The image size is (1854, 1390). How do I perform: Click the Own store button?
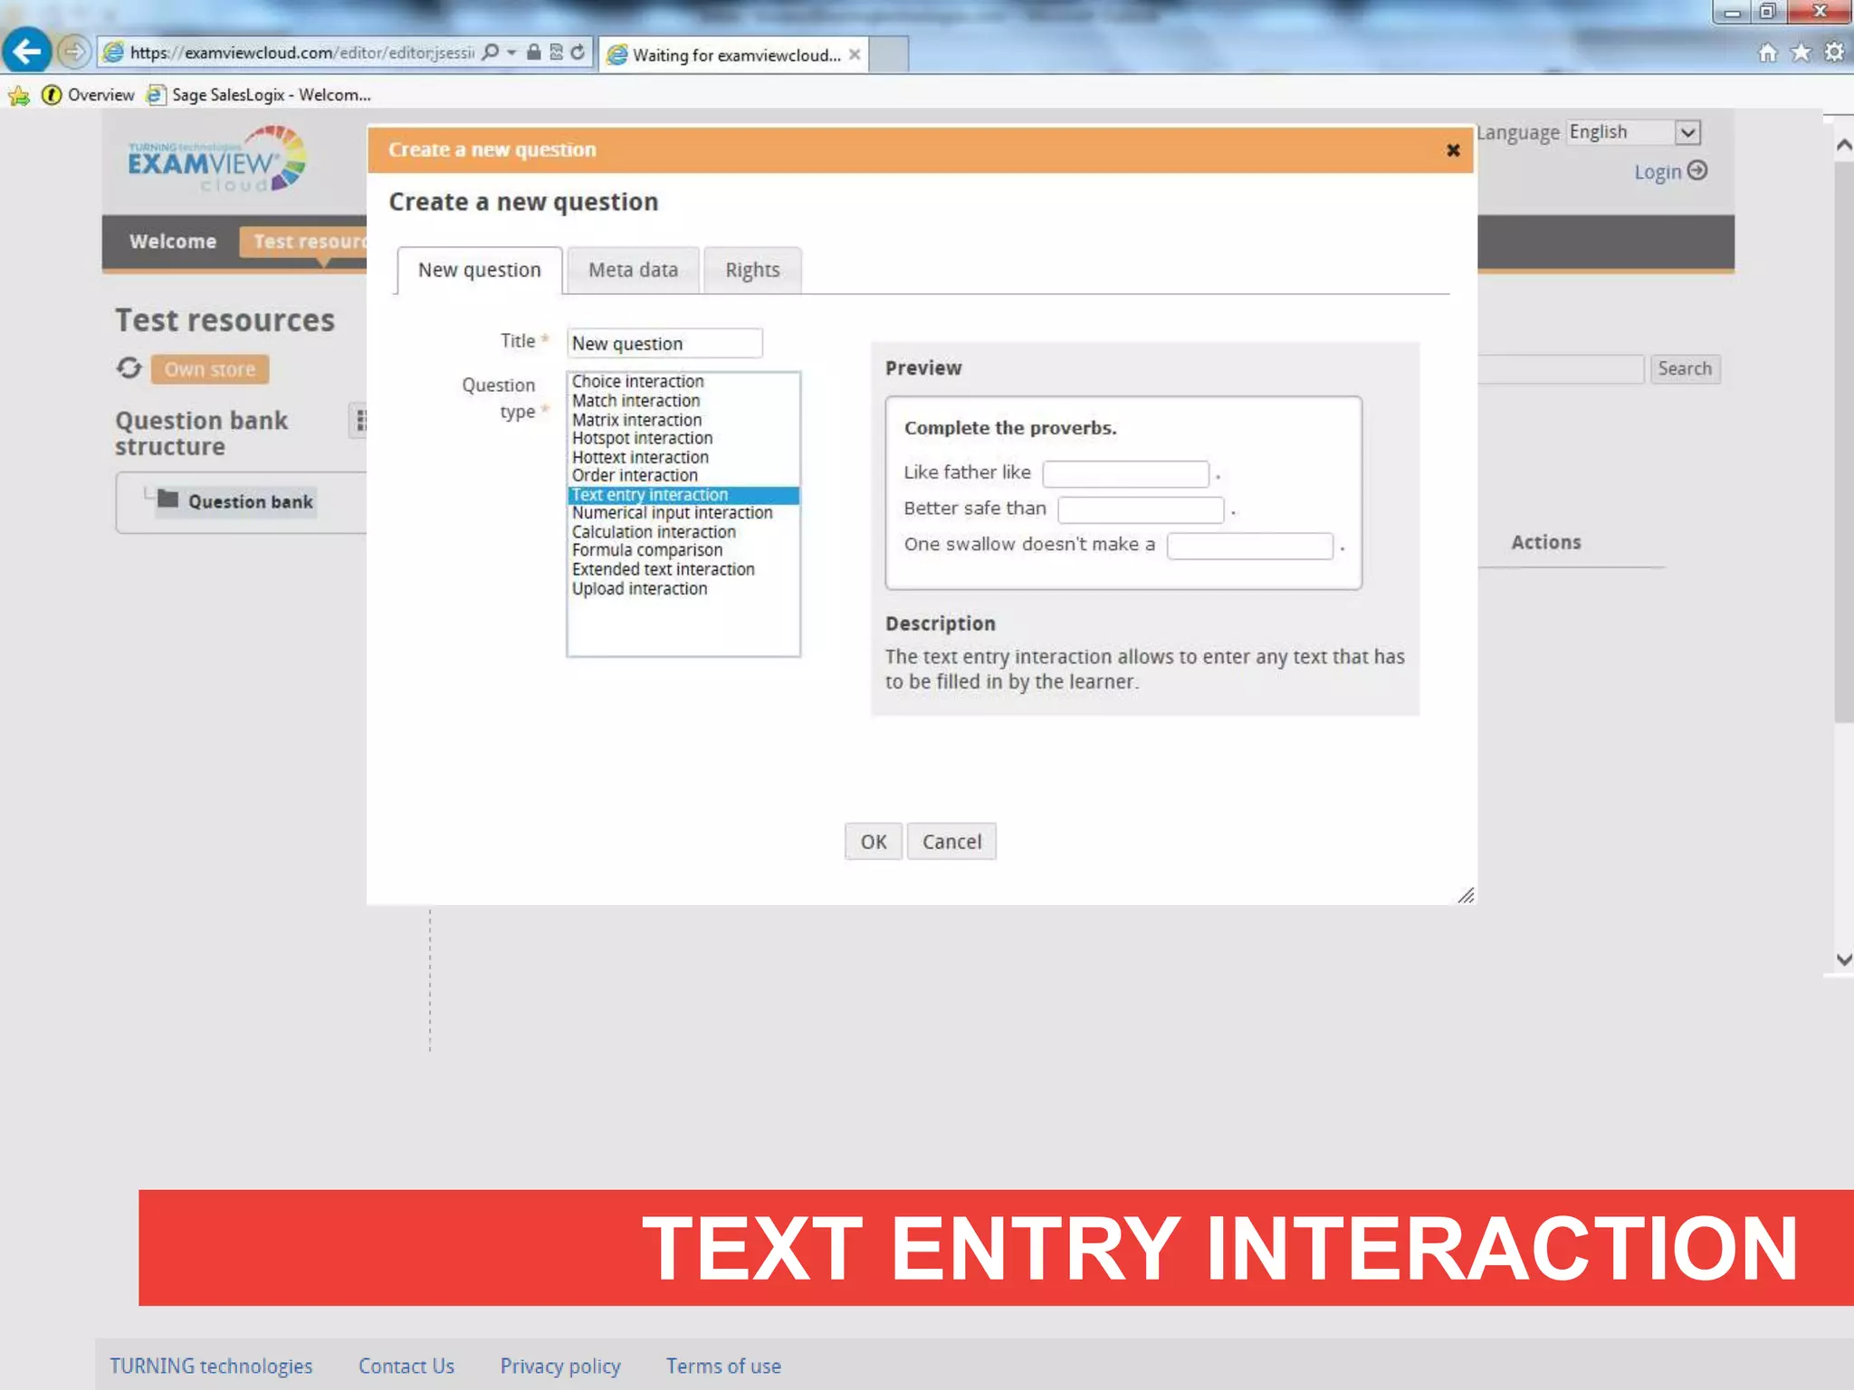209,369
